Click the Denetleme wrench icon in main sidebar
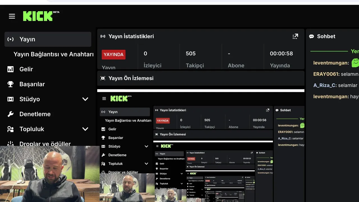This screenshot has height=202, width=359. click(x=10, y=114)
